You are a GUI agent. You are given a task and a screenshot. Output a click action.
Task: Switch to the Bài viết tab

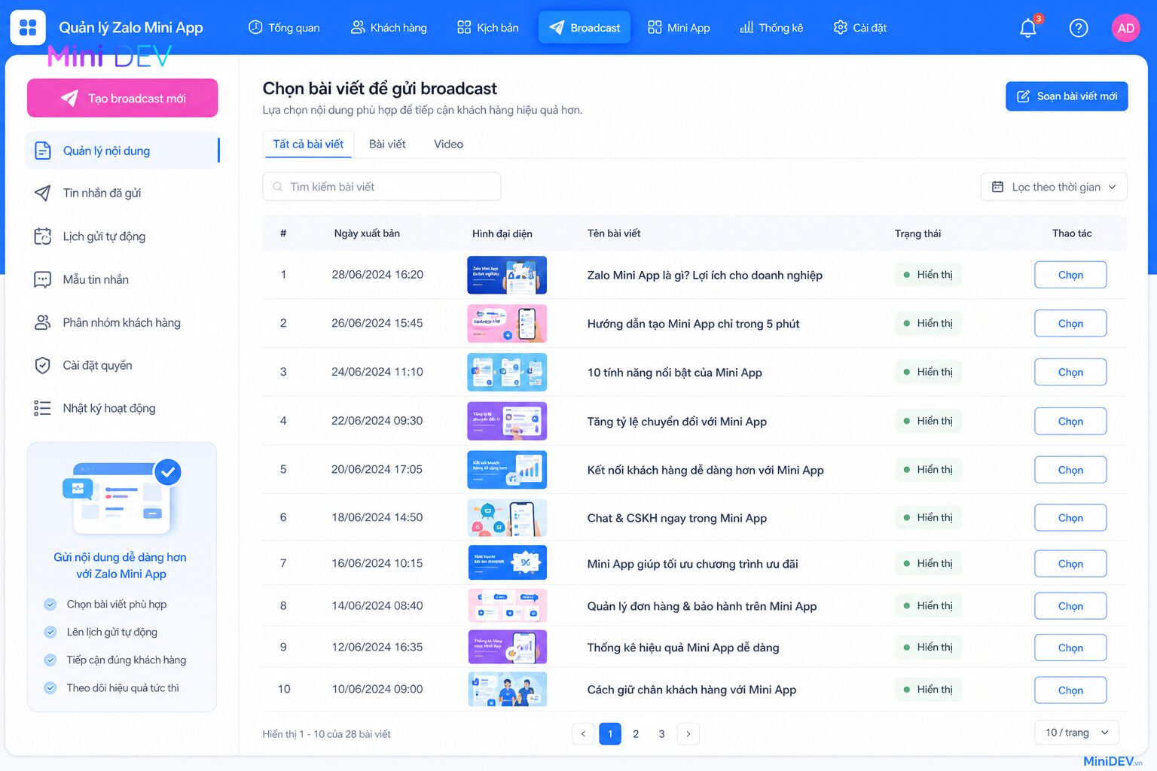387,144
